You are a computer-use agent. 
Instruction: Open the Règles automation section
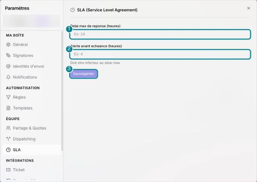coord(32,97)
